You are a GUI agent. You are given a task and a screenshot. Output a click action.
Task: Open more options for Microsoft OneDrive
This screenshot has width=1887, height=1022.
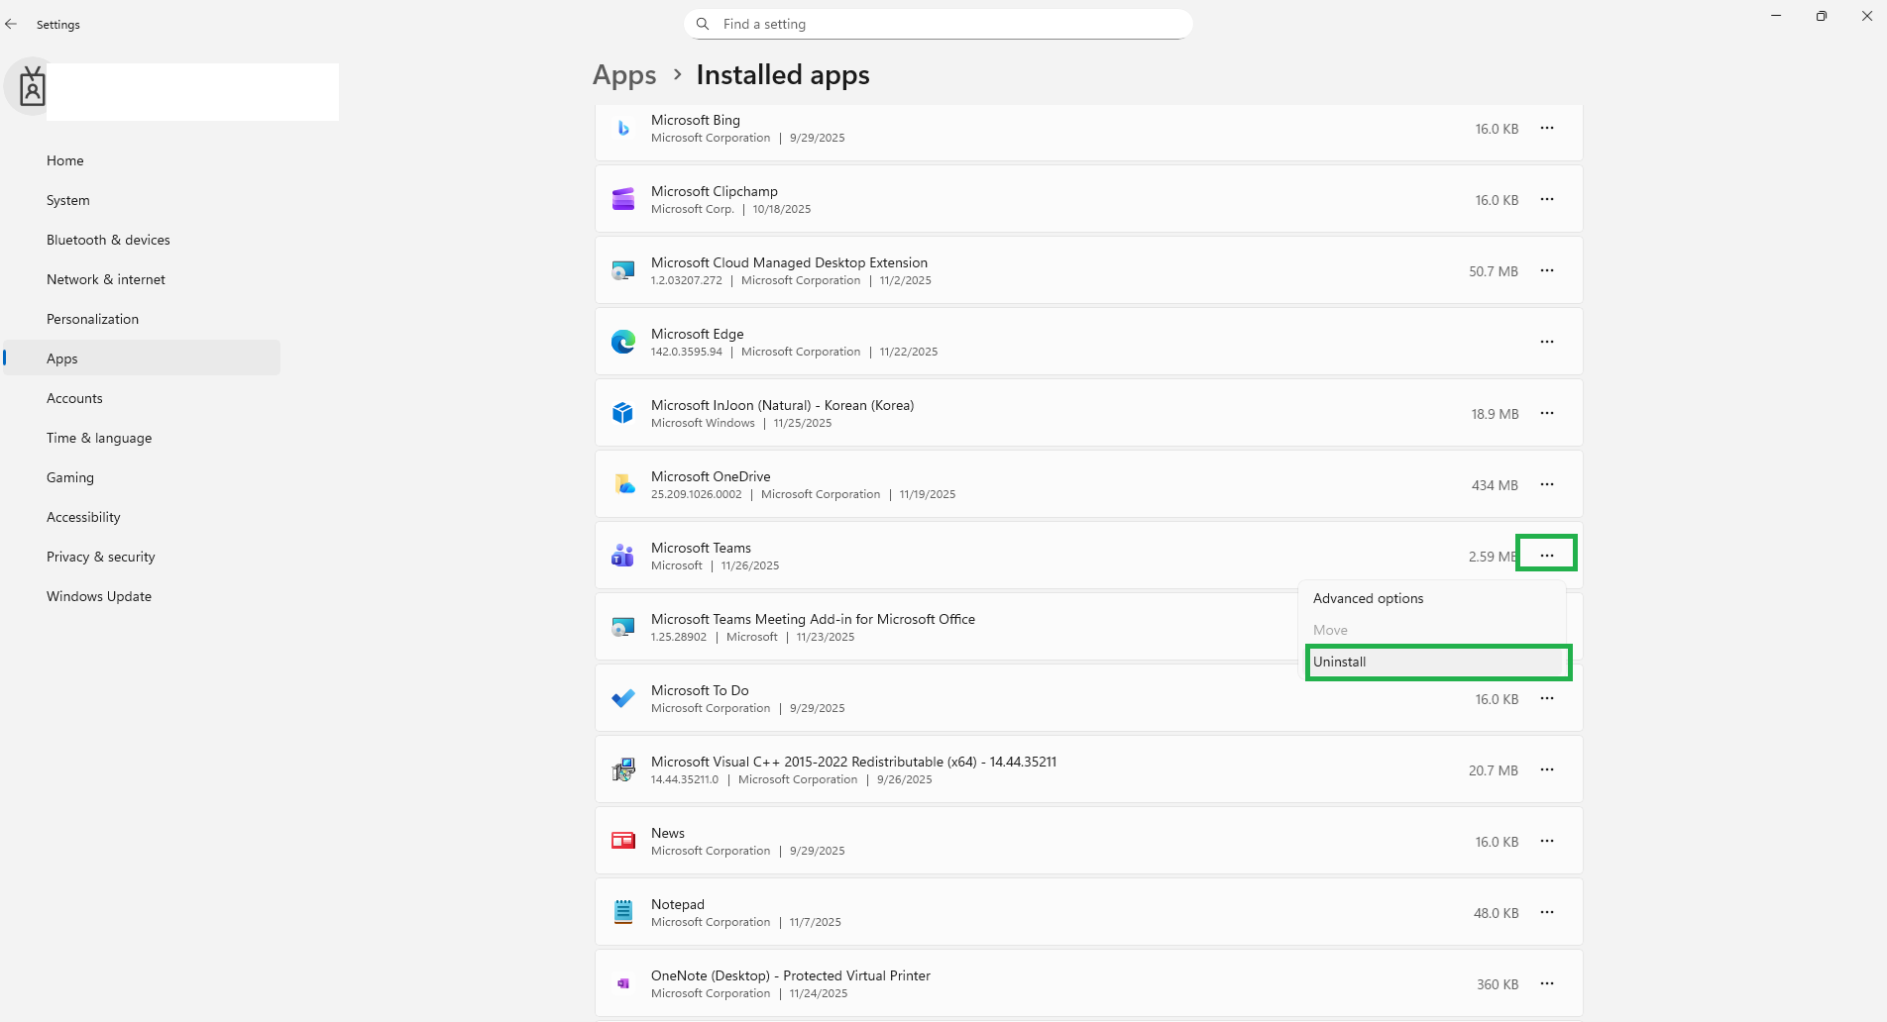(1547, 484)
